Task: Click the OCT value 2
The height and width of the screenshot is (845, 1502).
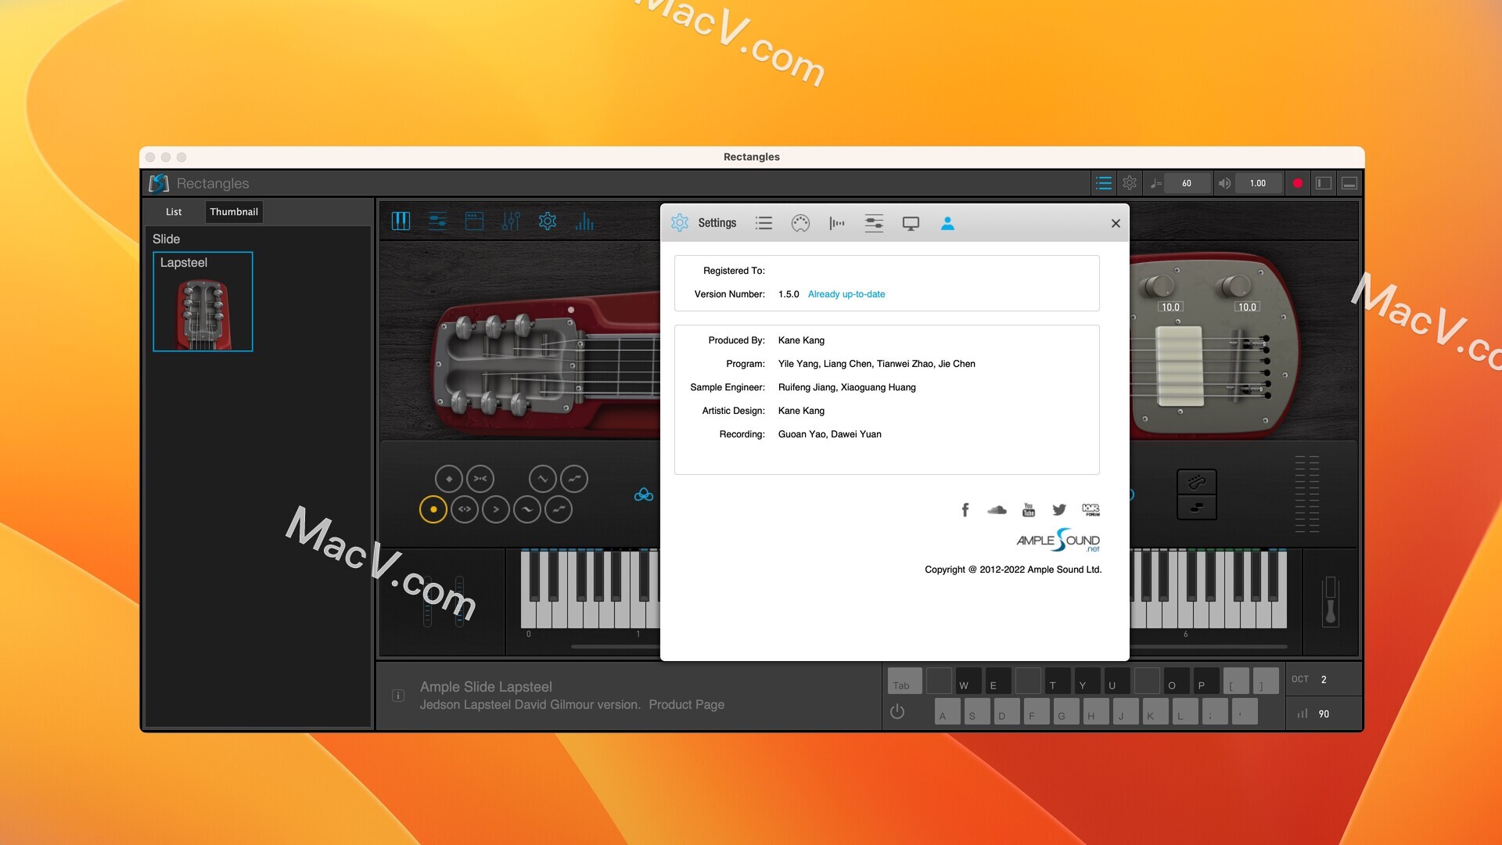Action: 1324,680
